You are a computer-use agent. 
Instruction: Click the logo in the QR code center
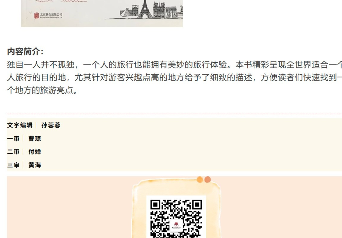click(176, 225)
